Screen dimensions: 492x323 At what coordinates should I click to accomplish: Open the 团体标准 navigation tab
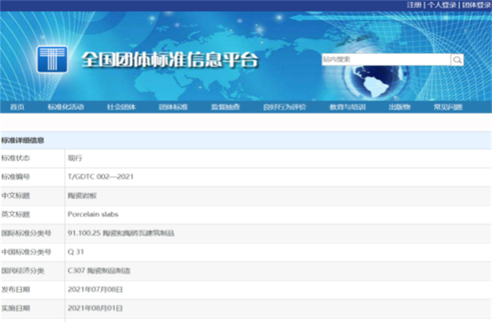point(173,107)
